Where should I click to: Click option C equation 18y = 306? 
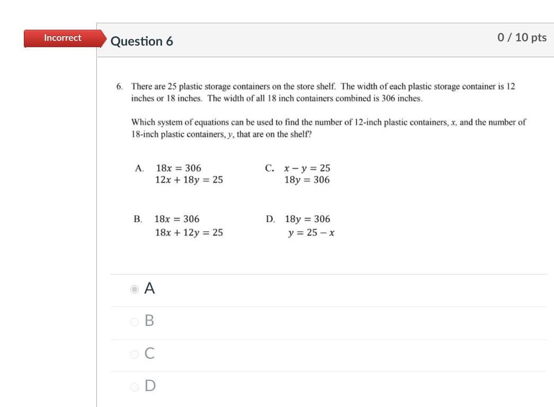click(x=307, y=180)
